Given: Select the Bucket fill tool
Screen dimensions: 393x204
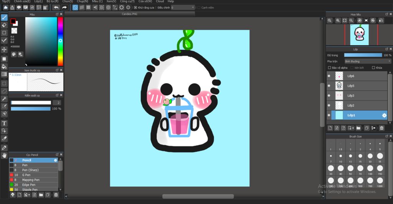Looking at the screenshot, I should [4, 66].
